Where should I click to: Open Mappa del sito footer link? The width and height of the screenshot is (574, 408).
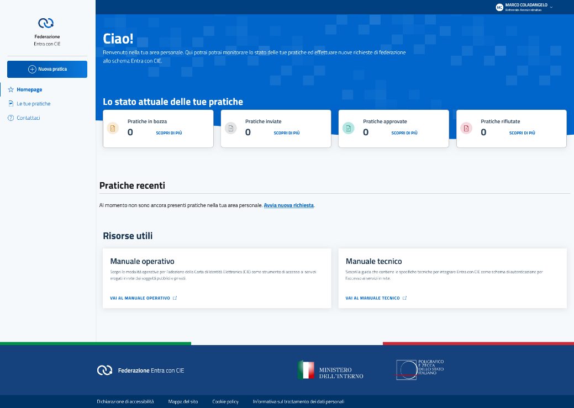[183, 401]
